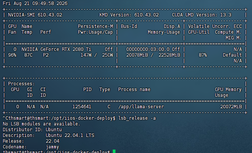The height and width of the screenshot is (153, 252).
Task: Click the total memory '22528MiB'
Action: tap(169, 55)
